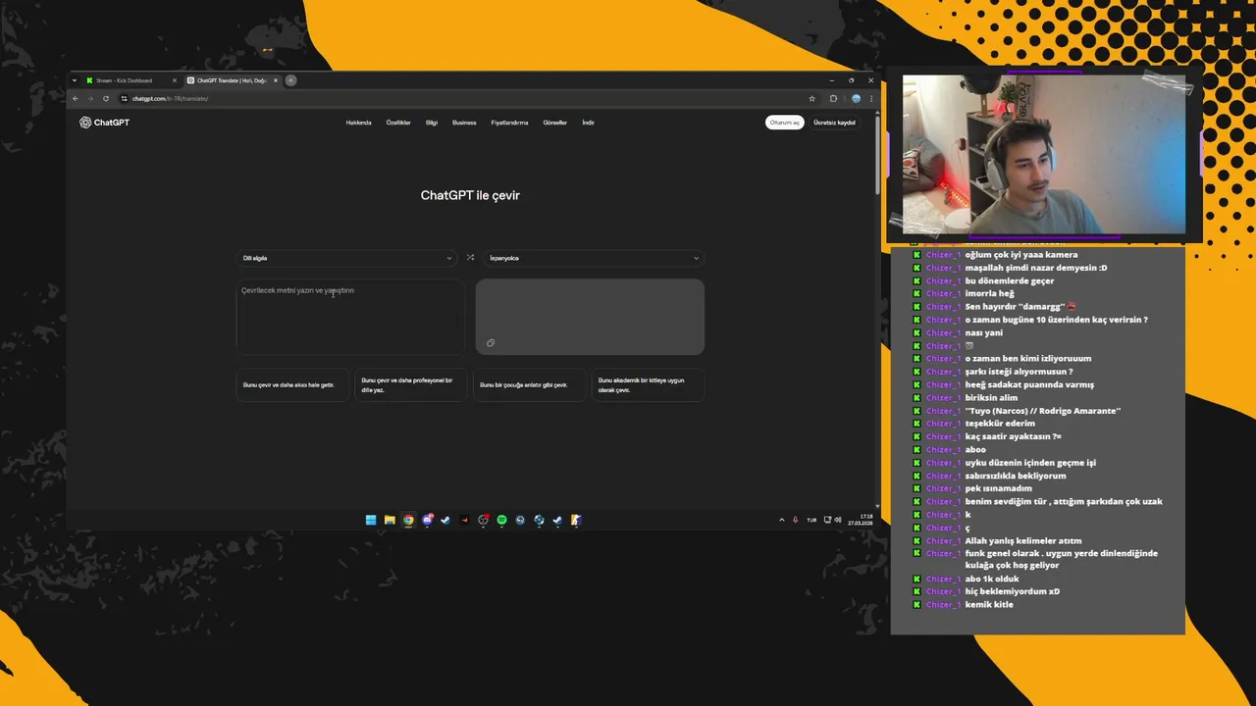Open the 'İspanyolca' target language dropdown
Image resolution: width=1256 pixels, height=706 pixels.
(594, 258)
